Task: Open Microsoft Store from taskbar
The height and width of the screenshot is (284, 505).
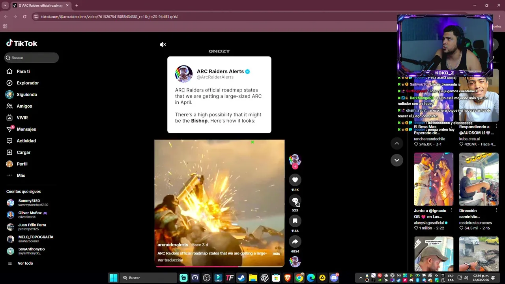Action: pyautogui.click(x=276, y=278)
